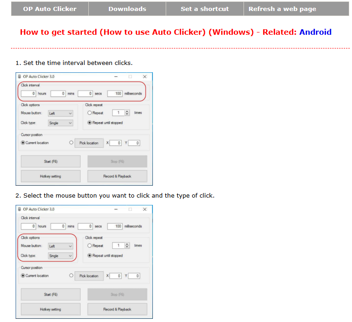Click the repeat times value field in step 2 screenshot

(118, 246)
